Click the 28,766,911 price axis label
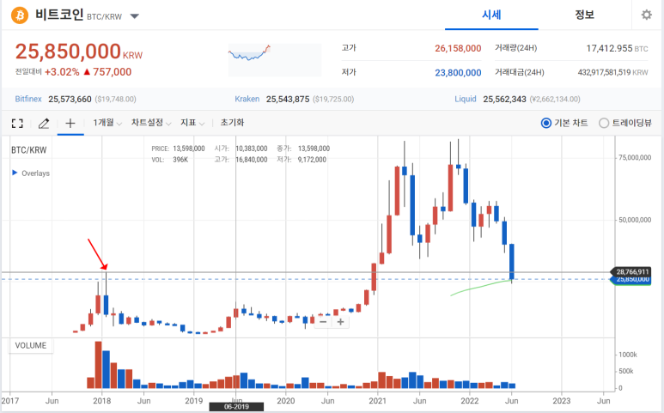The image size is (664, 413). point(632,271)
